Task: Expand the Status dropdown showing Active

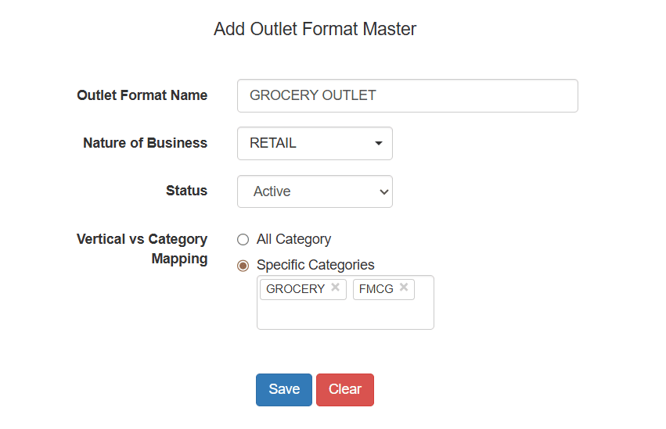Action: point(315,191)
